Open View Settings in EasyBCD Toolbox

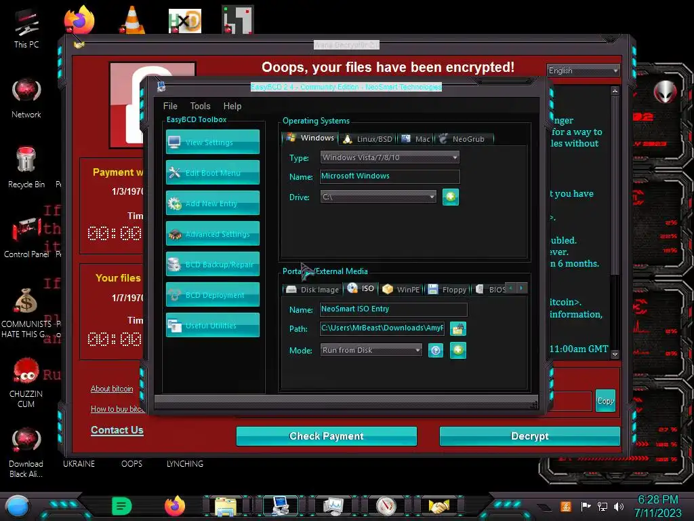tap(212, 142)
